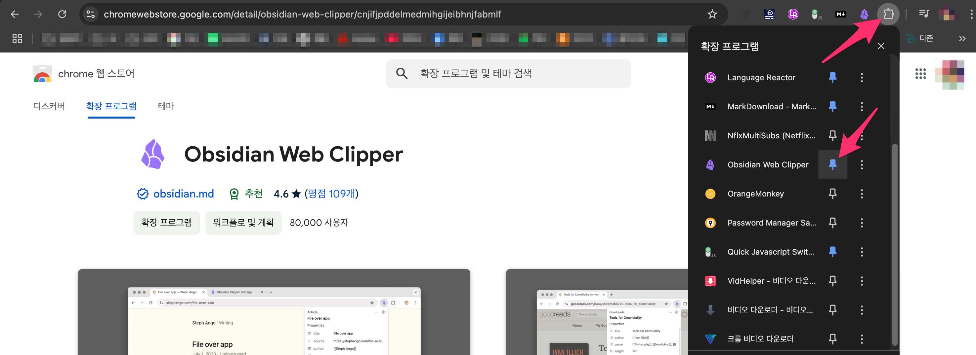This screenshot has width=976, height=355.
Task: Click the VidHelper red download icon
Action: [x=710, y=281]
